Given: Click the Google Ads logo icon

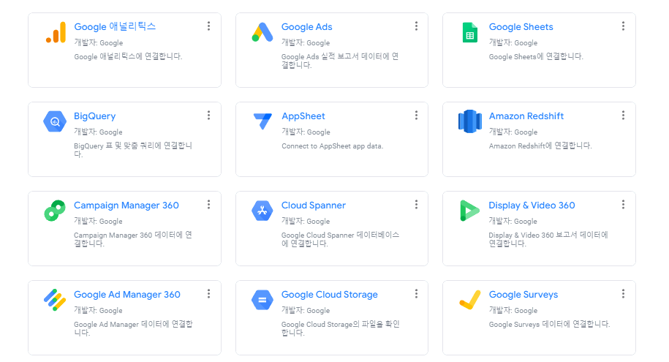Looking at the screenshot, I should click(262, 32).
